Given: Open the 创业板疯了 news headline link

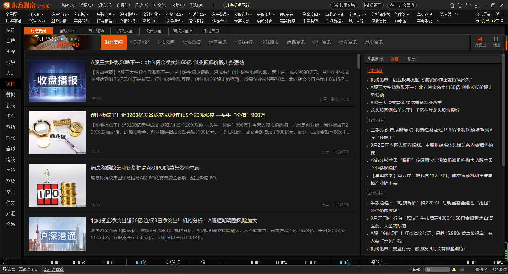Looking at the screenshot, I should (x=178, y=115).
